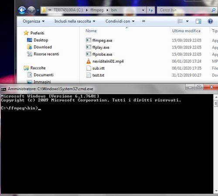Click the search magnifier icon

click(x=214, y=10)
